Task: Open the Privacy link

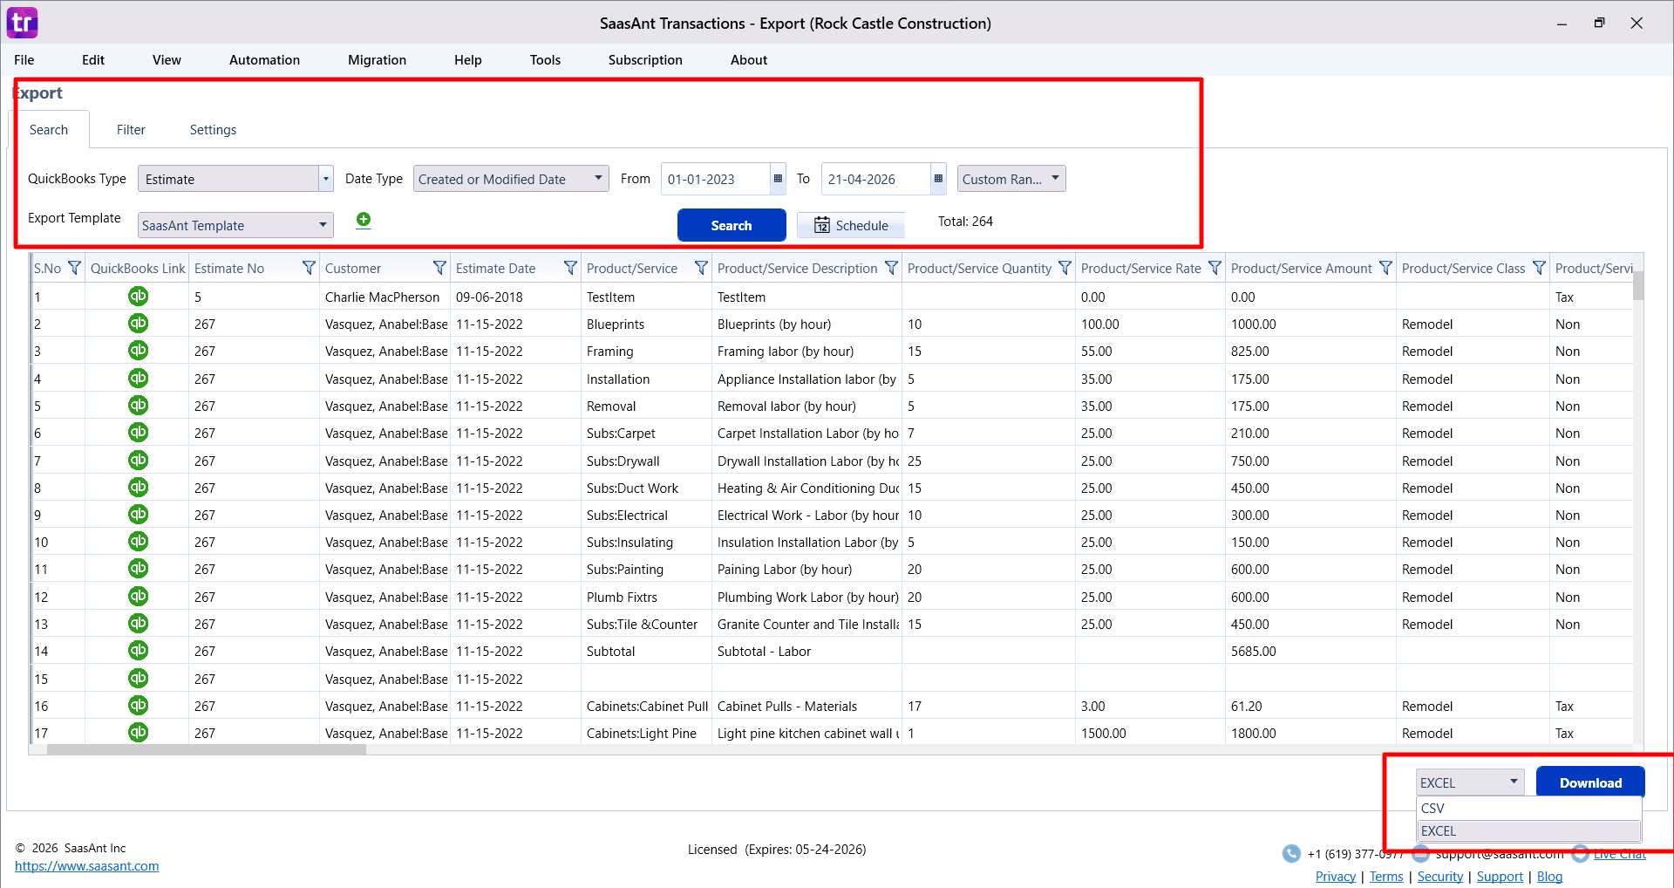Action: click(1336, 877)
